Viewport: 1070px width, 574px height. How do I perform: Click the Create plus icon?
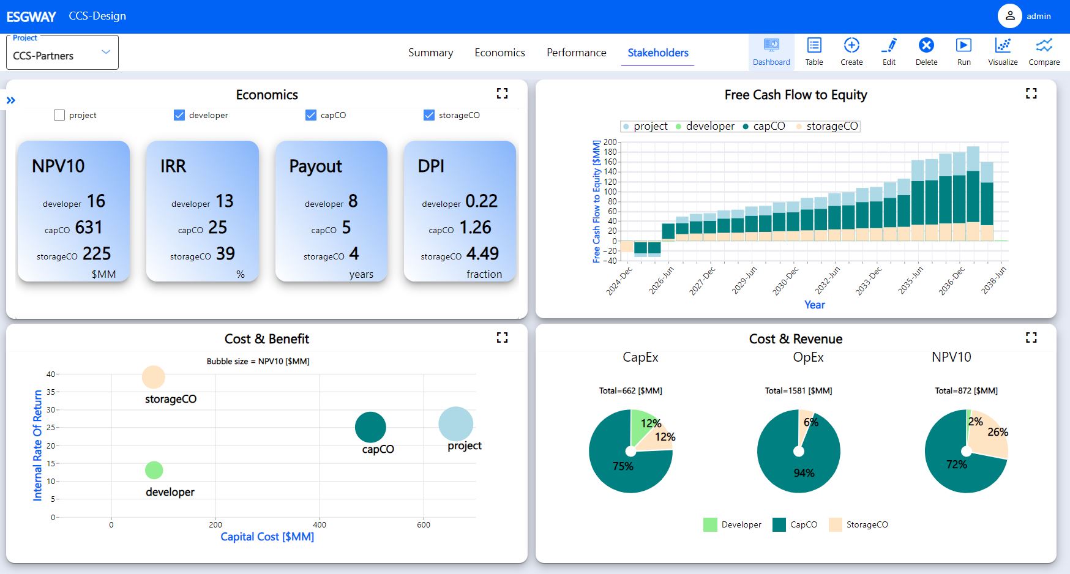click(851, 45)
